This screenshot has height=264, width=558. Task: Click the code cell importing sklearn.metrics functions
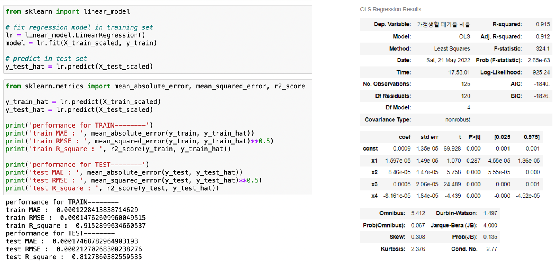pos(158,137)
